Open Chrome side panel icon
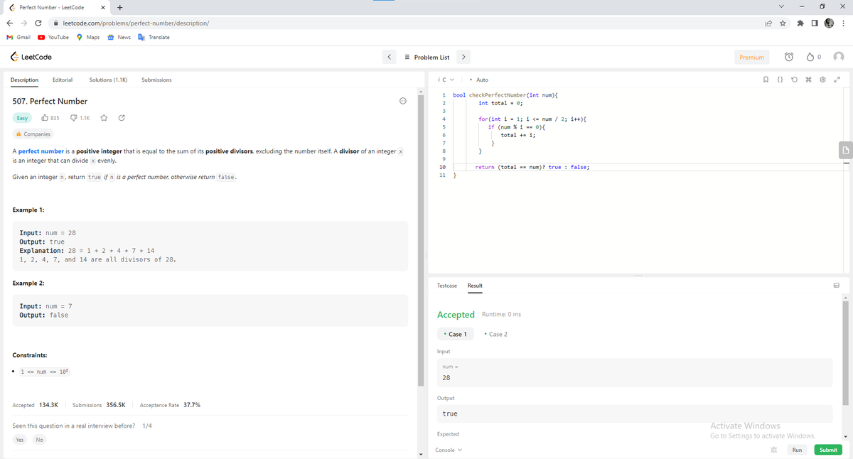Screen dimensions: 853x459 [x=814, y=23]
